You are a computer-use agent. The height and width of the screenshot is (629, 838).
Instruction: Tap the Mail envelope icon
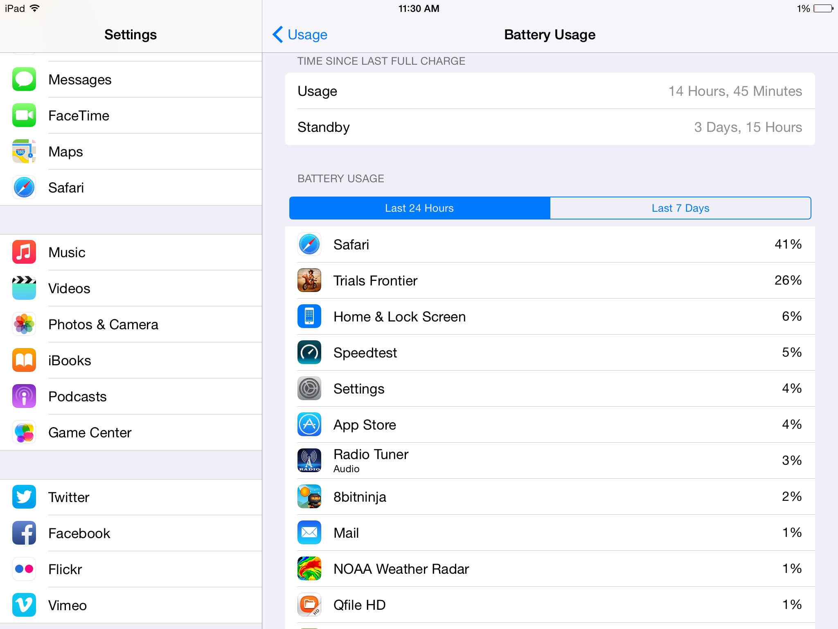(x=309, y=533)
